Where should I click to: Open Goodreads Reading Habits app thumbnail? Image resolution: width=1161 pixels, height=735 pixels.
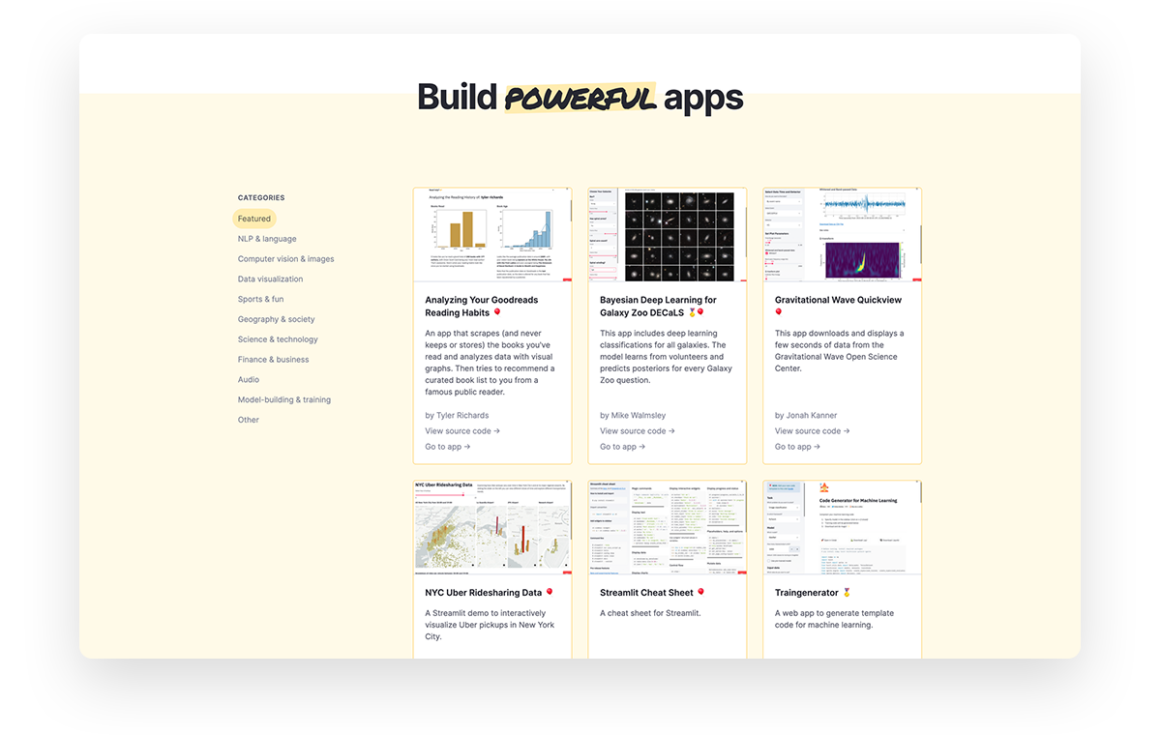492,235
